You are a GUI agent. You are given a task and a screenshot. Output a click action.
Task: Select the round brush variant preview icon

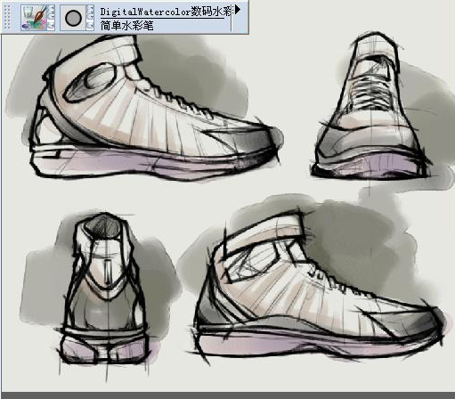pos(73,18)
